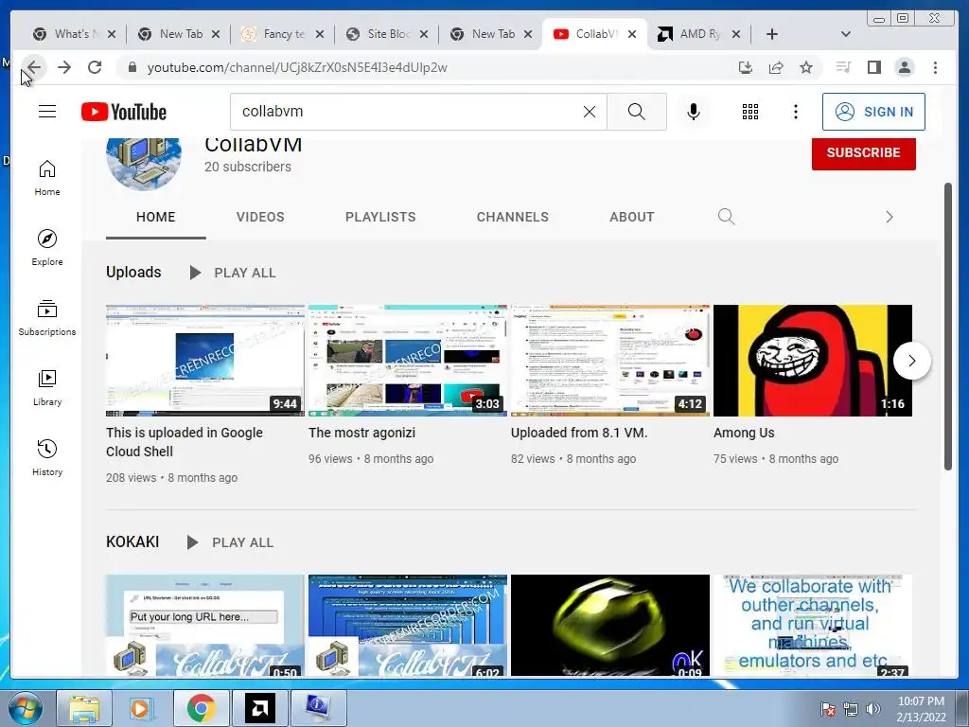Click the install app icon in address bar

coord(746,67)
